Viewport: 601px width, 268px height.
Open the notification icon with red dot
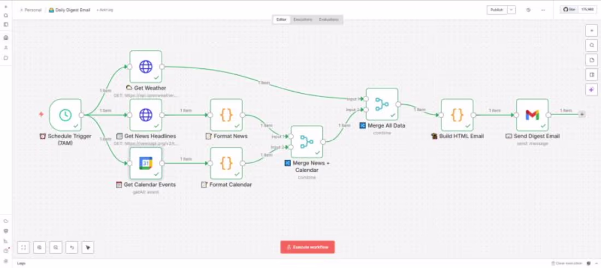(x=6, y=251)
